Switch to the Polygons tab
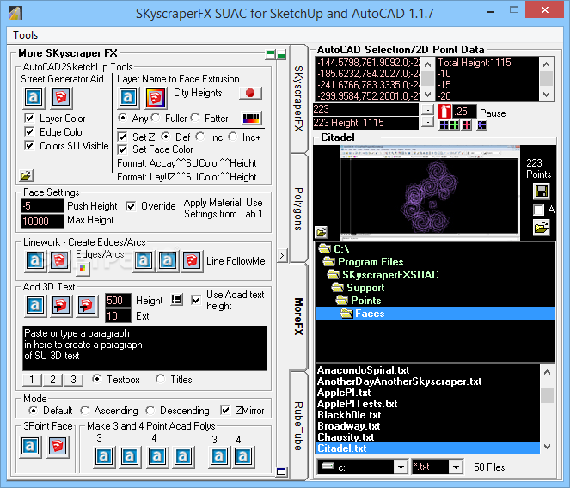The width and height of the screenshot is (570, 488). [x=298, y=209]
